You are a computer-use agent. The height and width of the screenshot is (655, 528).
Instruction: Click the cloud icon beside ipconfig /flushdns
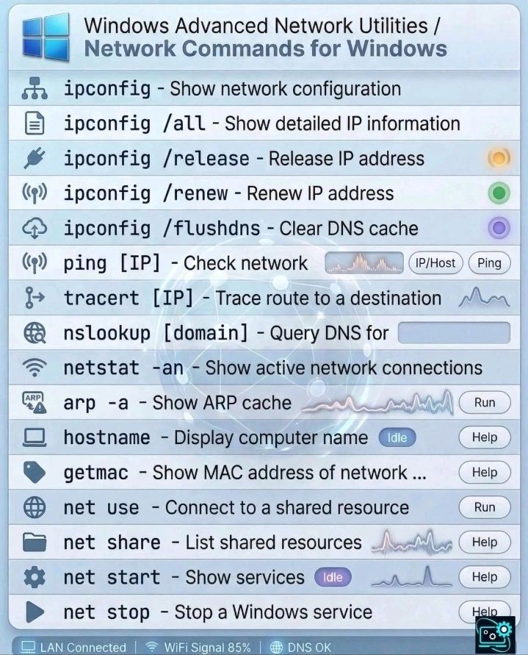35,228
